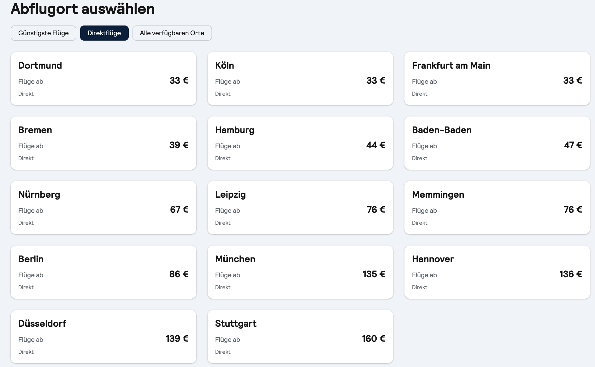
Task: Choose Dortmund as departure city
Action: 103,78
